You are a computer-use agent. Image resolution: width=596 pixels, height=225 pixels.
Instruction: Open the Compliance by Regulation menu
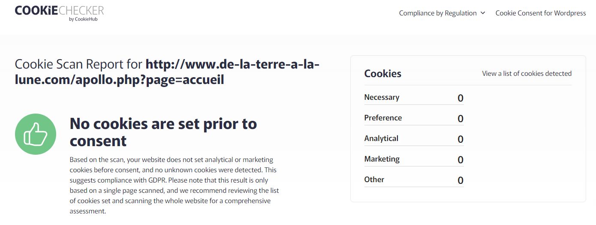pyautogui.click(x=442, y=13)
